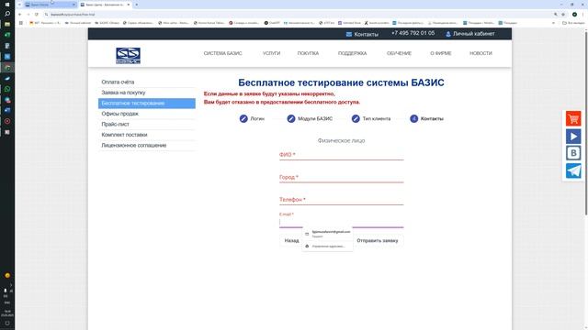
Task: Select Бесплатное тестирование sidebar item
Action: tap(147, 104)
